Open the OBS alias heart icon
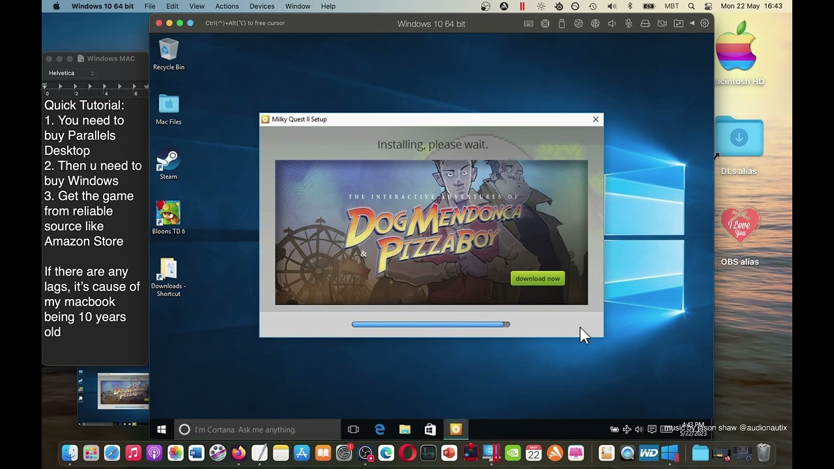This screenshot has height=469, width=834. [740, 236]
